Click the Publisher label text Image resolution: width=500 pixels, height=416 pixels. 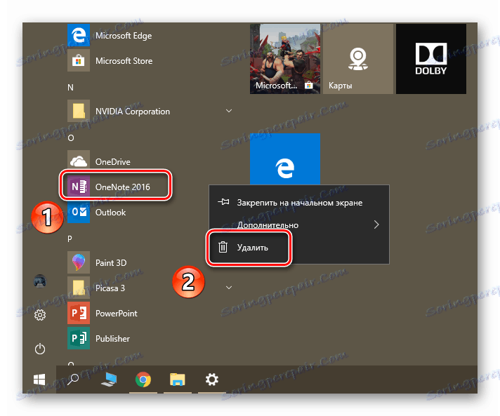click(x=112, y=339)
